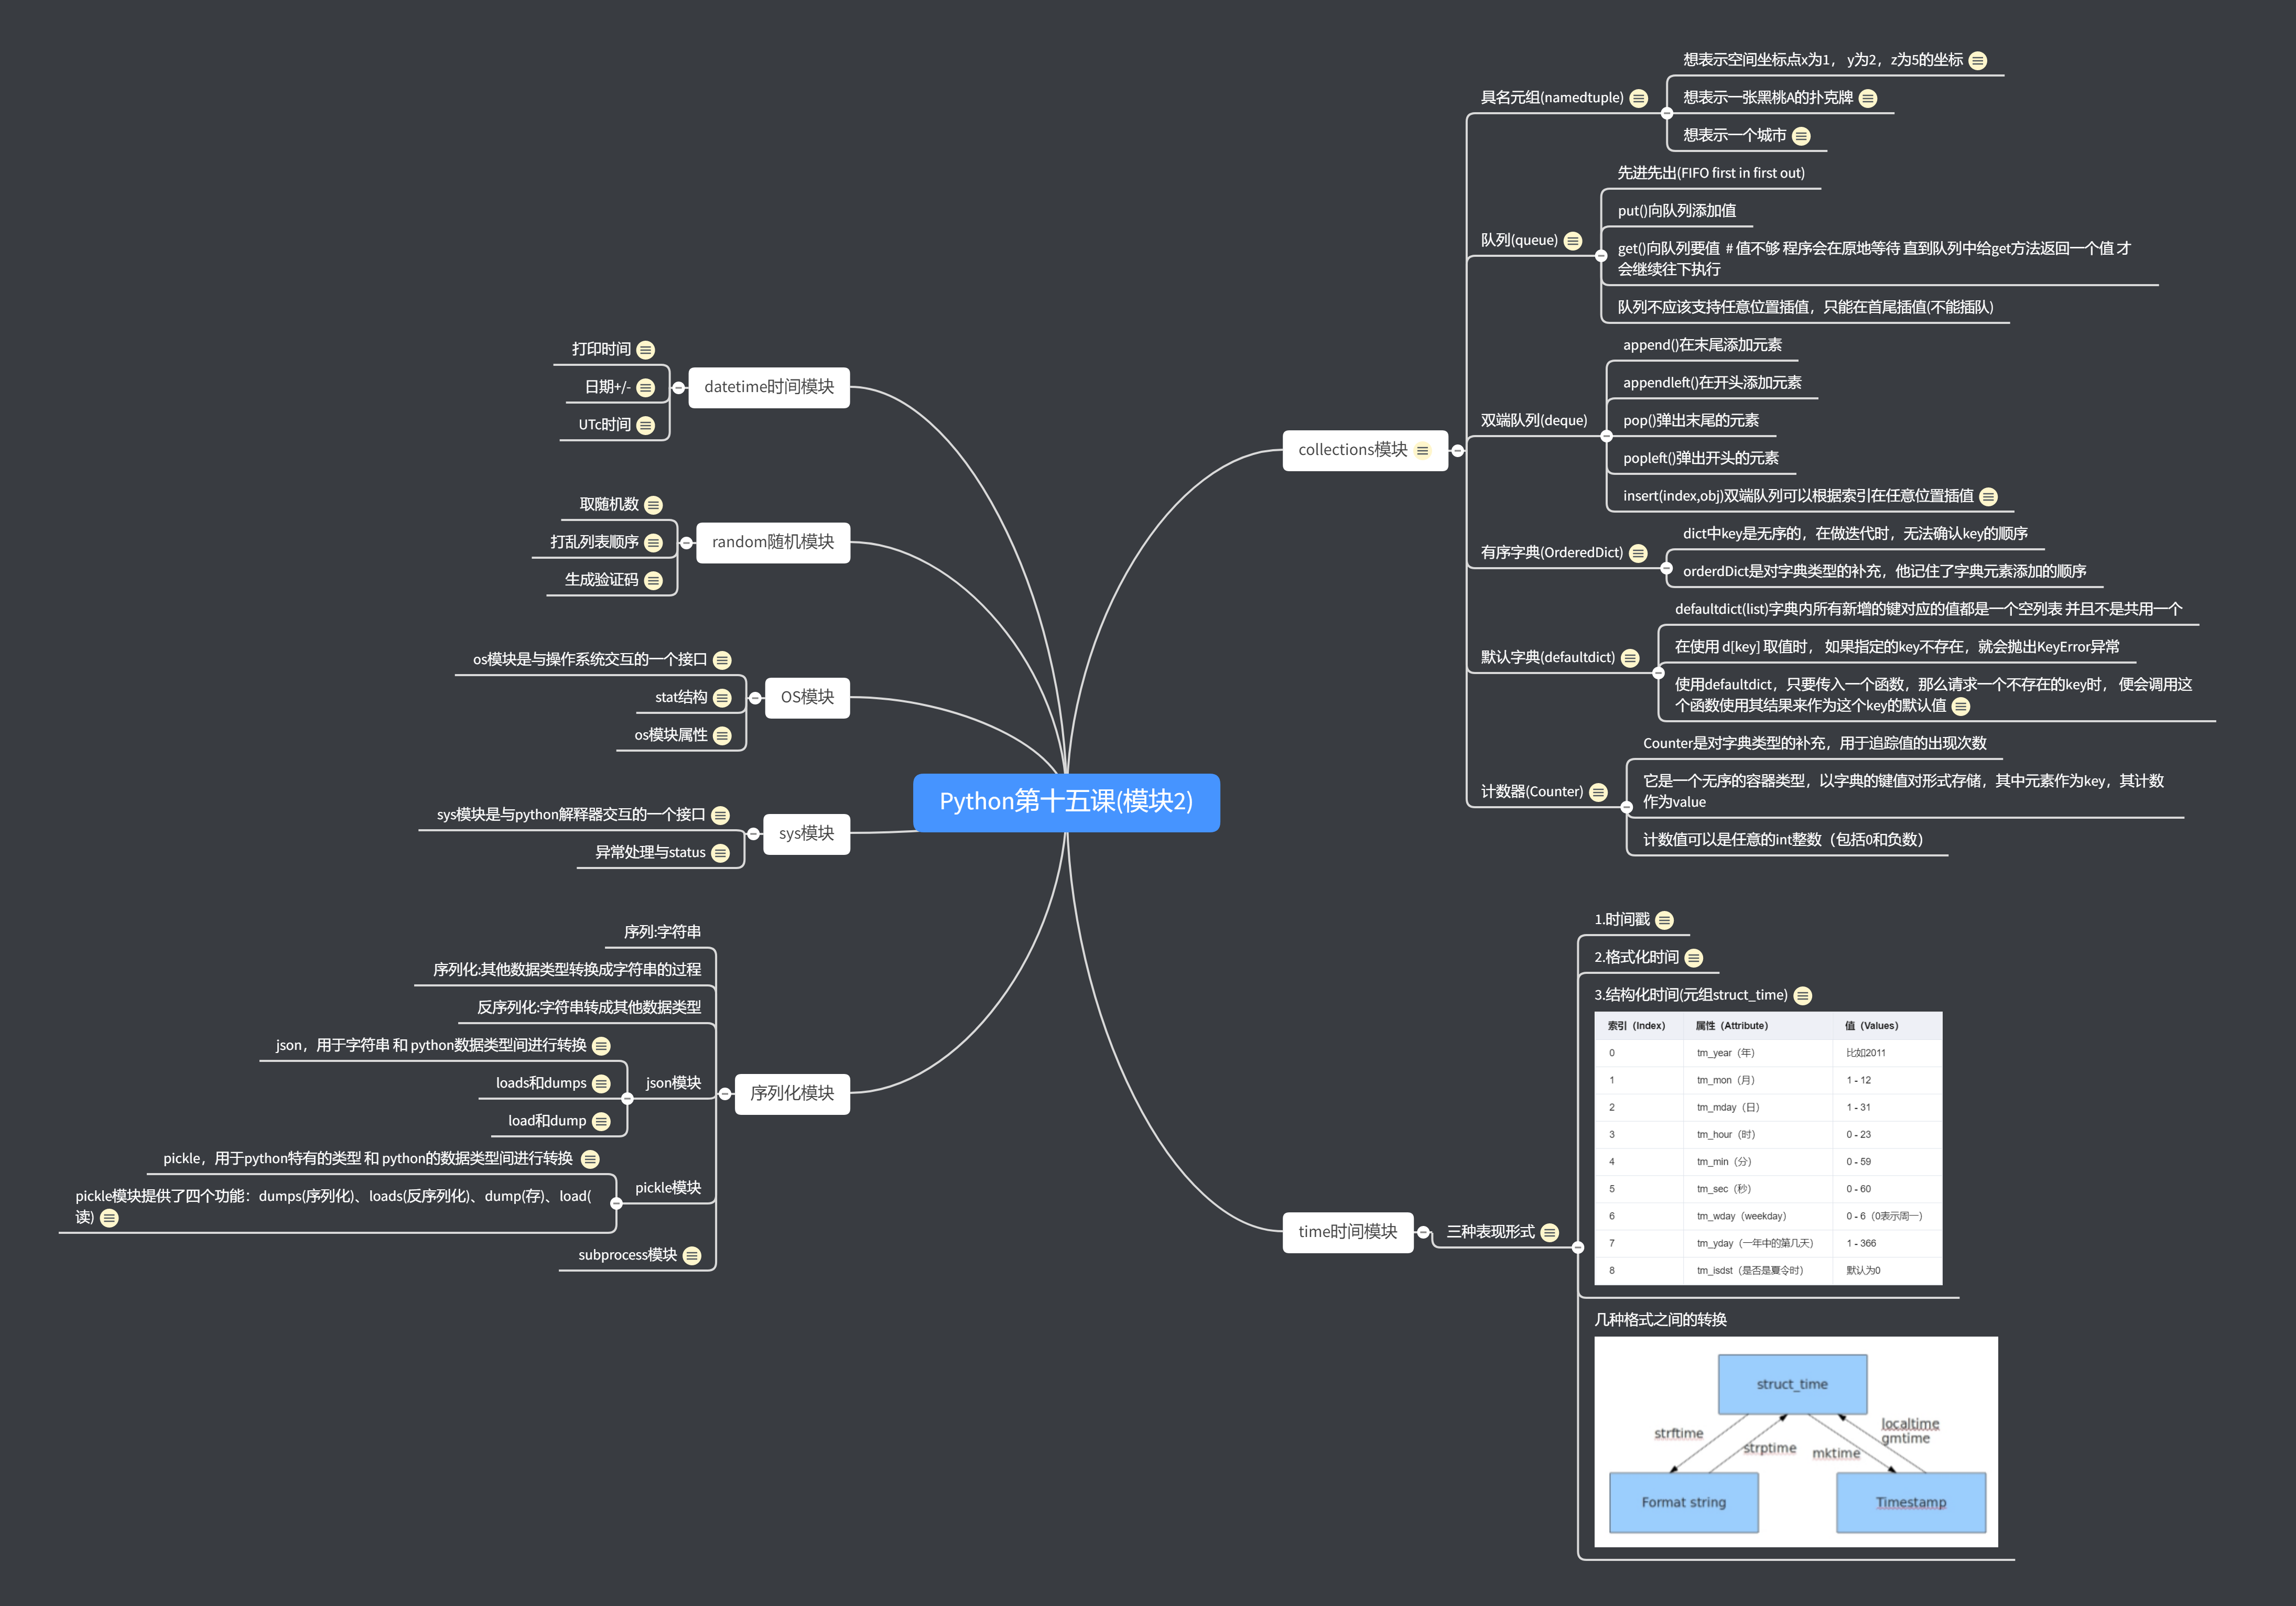Open note icon beside 1.时间戳
This screenshot has width=2296, height=1606.
point(1665,920)
